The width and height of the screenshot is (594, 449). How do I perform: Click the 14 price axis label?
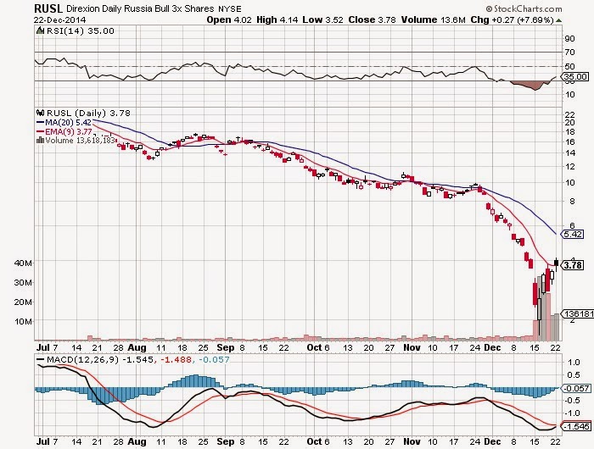[x=569, y=153]
